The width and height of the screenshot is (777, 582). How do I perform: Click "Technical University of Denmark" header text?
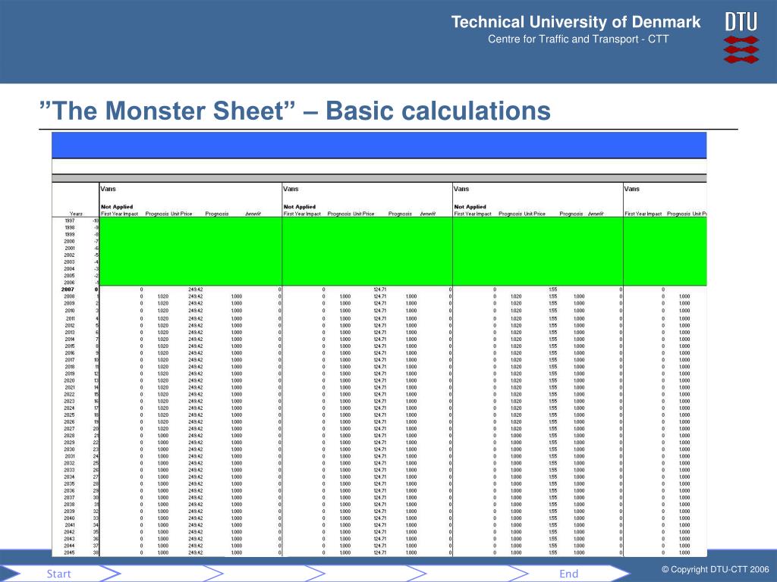[x=576, y=22]
